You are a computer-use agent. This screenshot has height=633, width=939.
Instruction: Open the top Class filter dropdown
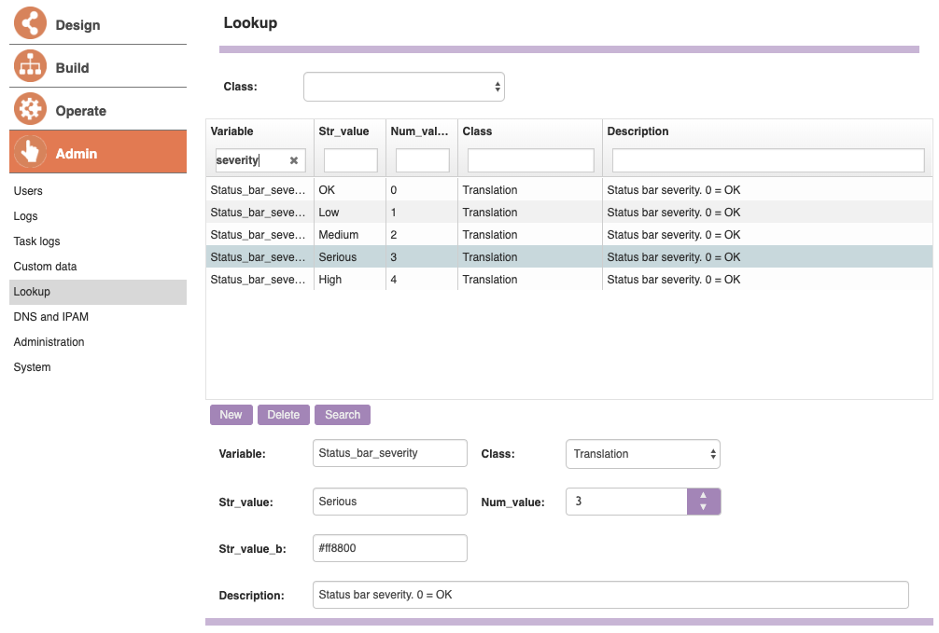click(403, 87)
